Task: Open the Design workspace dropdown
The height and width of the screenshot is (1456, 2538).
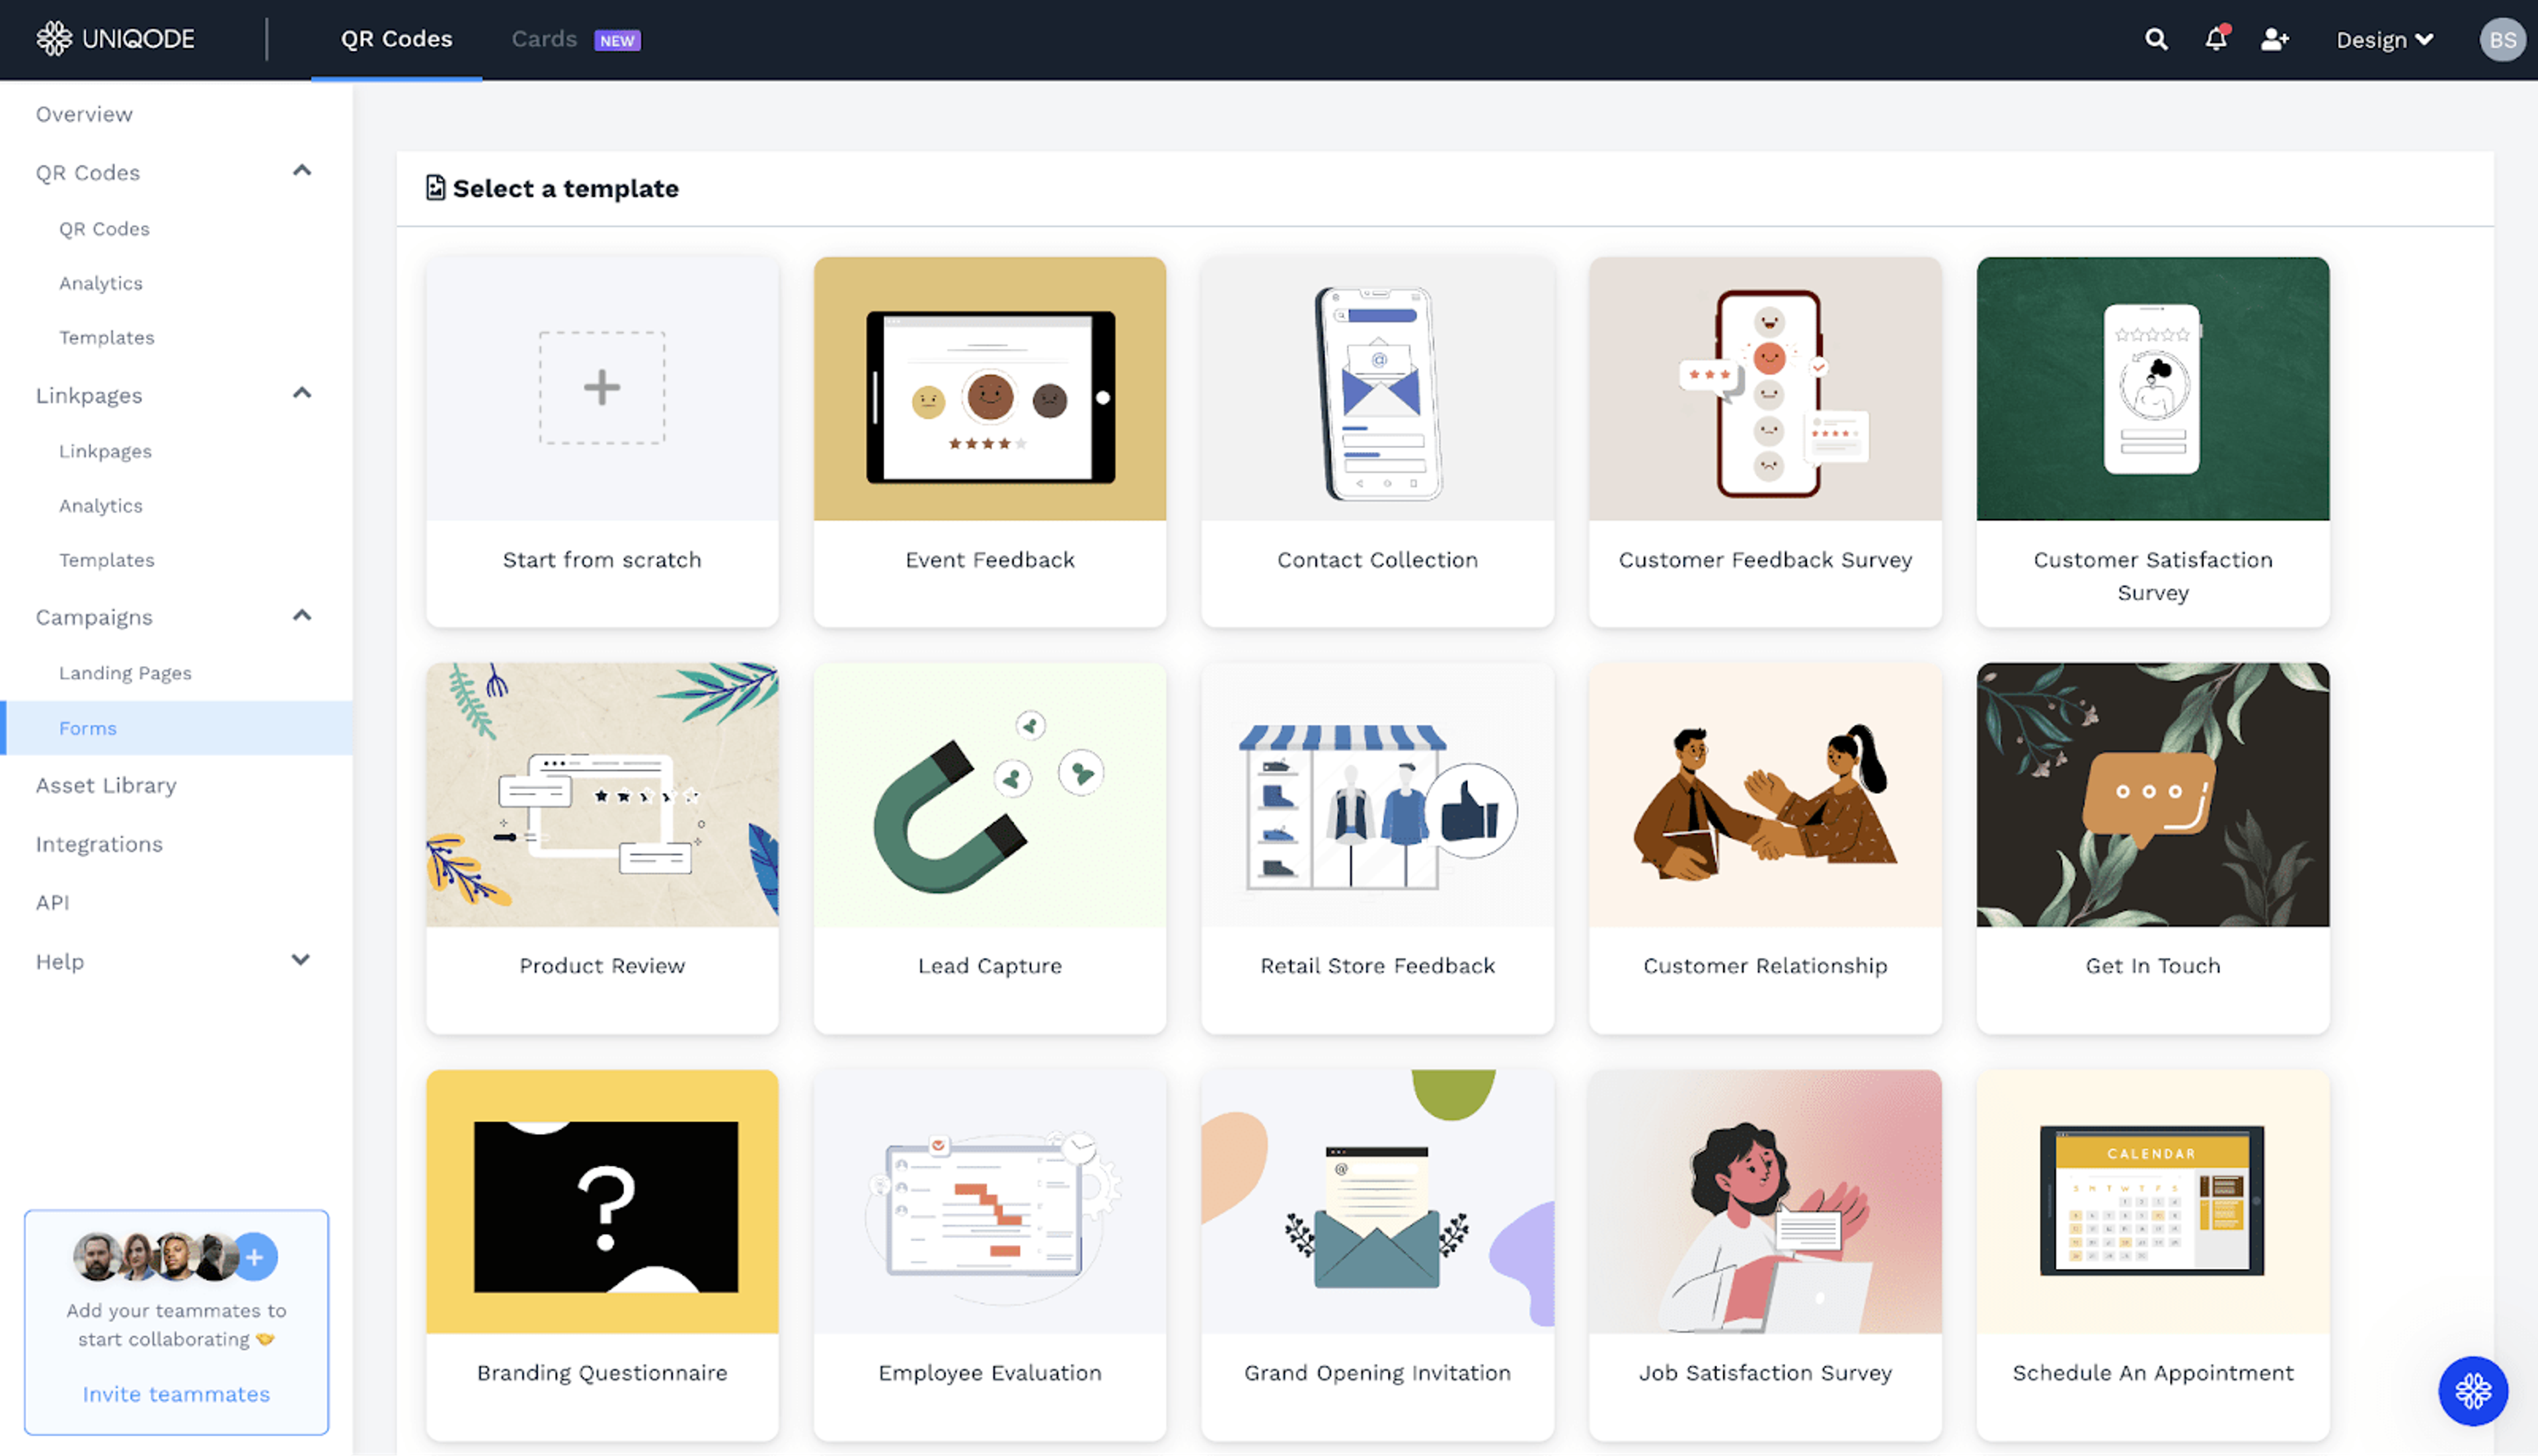Action: (2384, 39)
